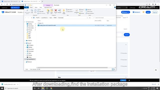This screenshot has width=160, height=90.
Task: Click Log In button on Creality page
Action: tap(148, 12)
